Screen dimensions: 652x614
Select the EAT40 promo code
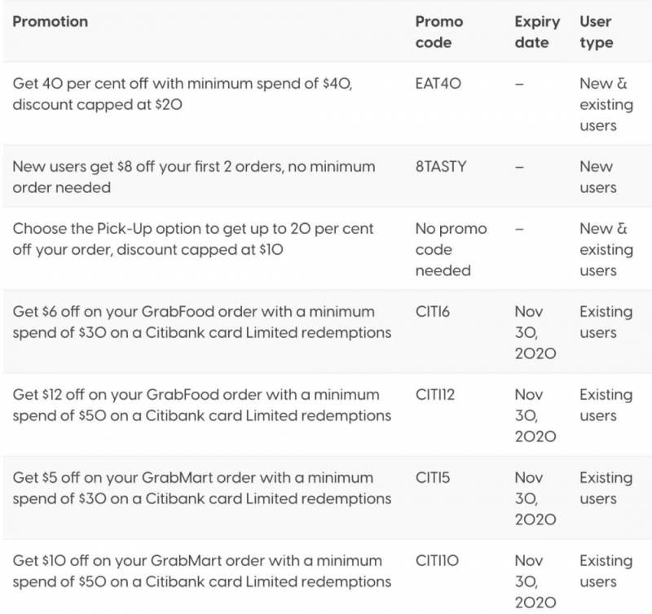point(438,83)
